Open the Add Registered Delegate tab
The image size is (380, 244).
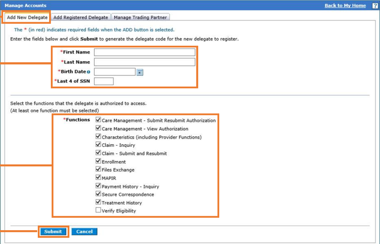[81, 17]
